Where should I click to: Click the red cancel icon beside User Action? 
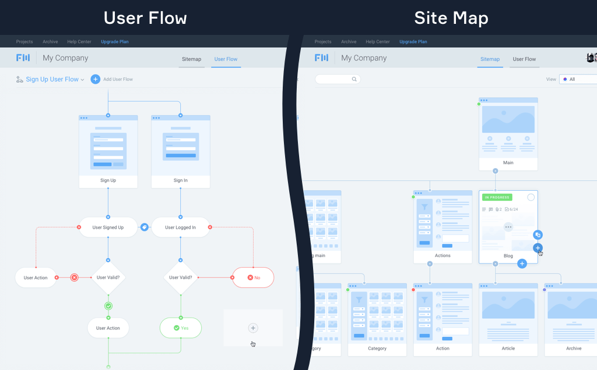coord(75,277)
